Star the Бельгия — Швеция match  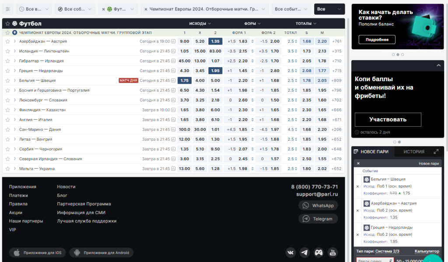coord(8,80)
